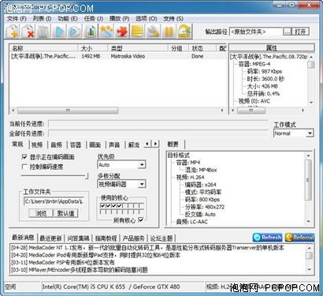The height and width of the screenshot is (296, 323).
Task: Open the 文件 (F) menu
Action: 17,19
